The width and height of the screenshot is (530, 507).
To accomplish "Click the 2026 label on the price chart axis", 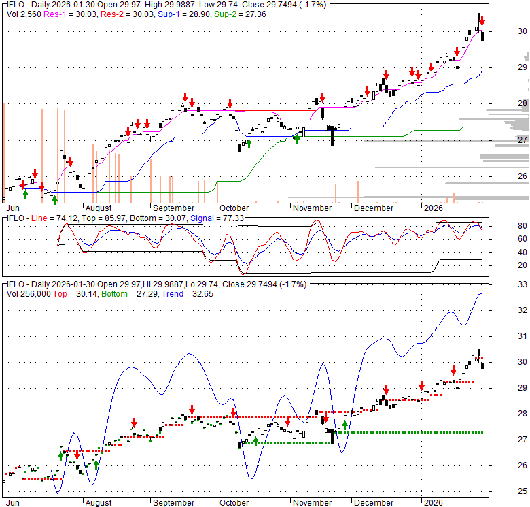I will click(433, 208).
